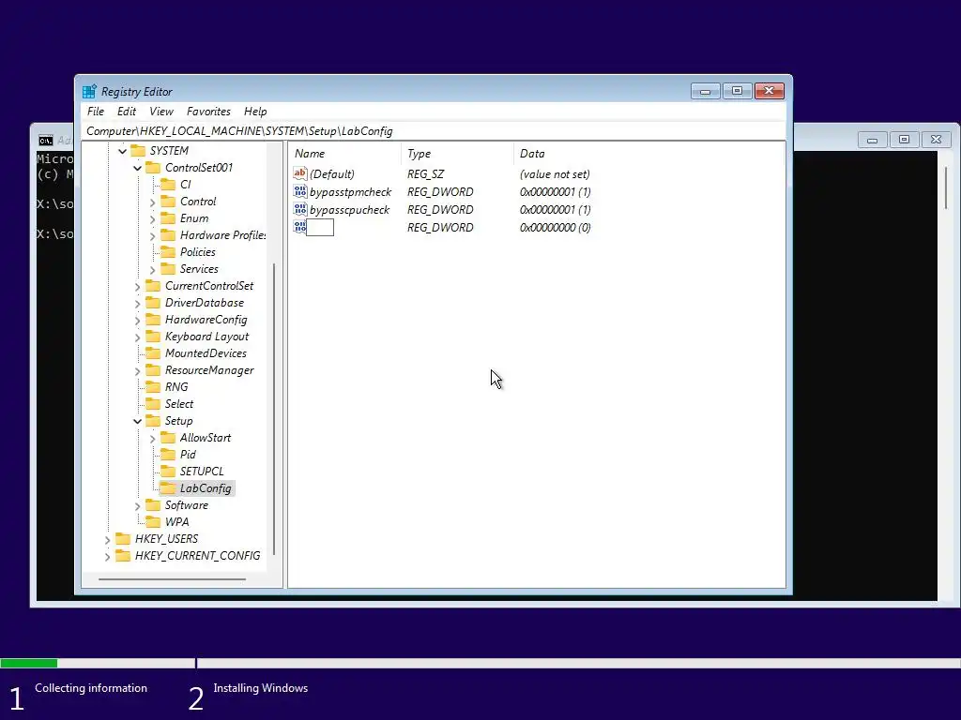Click the Data column header
This screenshot has width=961, height=720.
[649, 154]
